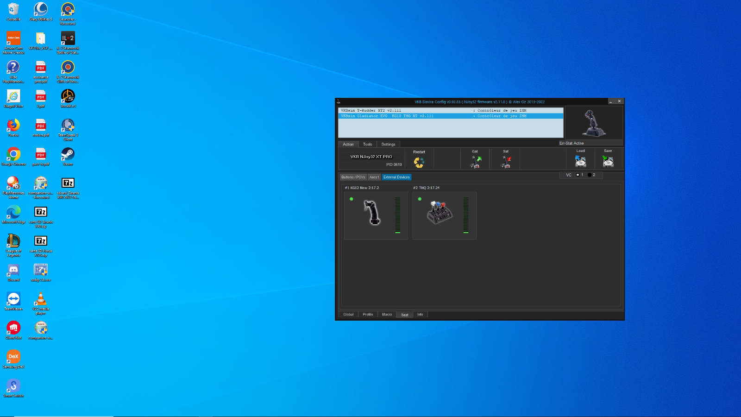741x417 pixels.
Task: Select the External Devices tab
Action: [x=396, y=177]
